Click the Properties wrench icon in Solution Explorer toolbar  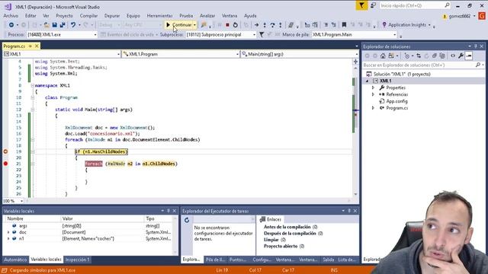(461, 56)
